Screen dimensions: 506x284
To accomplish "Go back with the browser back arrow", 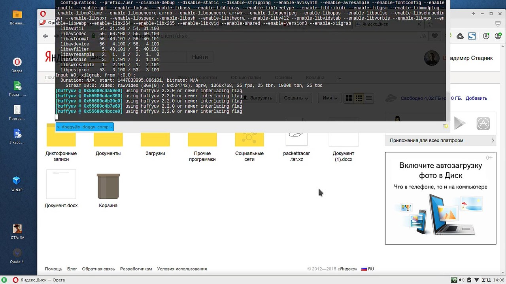I will pyautogui.click(x=45, y=36).
